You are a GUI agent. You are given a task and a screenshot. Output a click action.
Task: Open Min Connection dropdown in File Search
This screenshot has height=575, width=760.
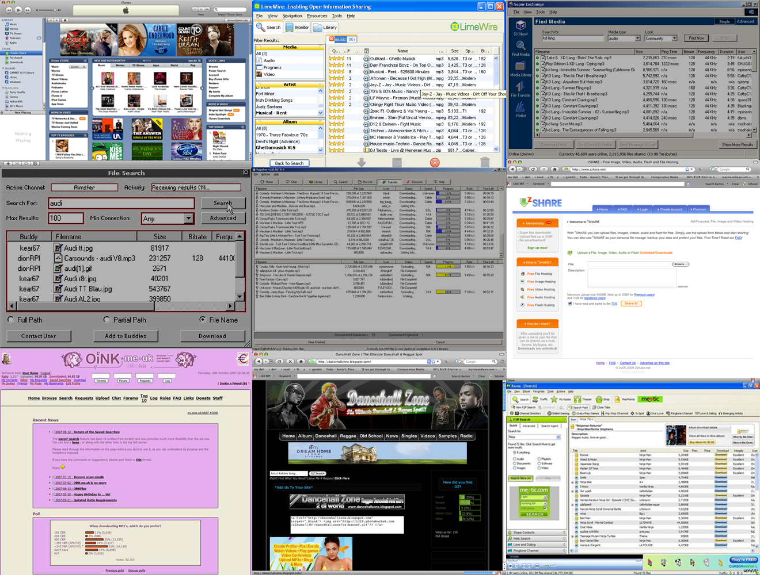[189, 218]
